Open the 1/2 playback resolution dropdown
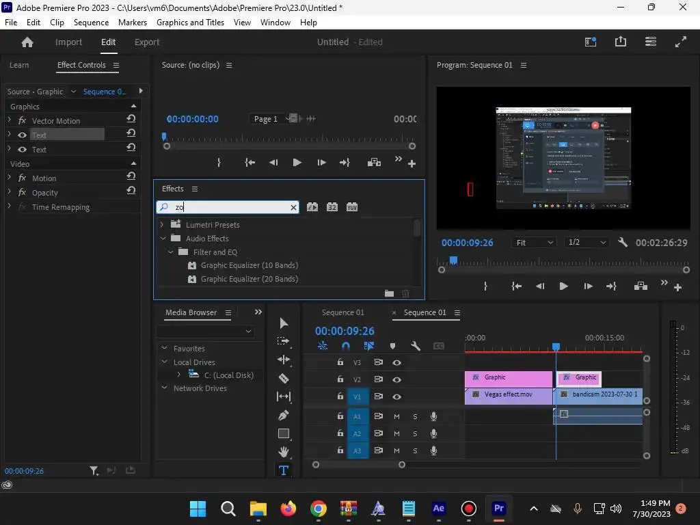700x525 pixels. point(586,243)
